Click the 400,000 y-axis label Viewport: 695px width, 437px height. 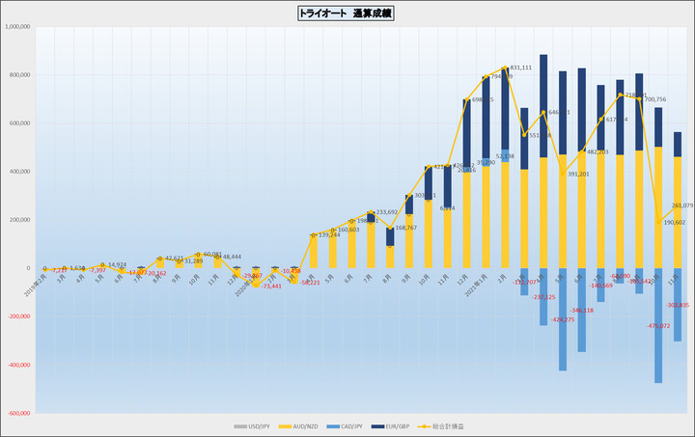20,172
